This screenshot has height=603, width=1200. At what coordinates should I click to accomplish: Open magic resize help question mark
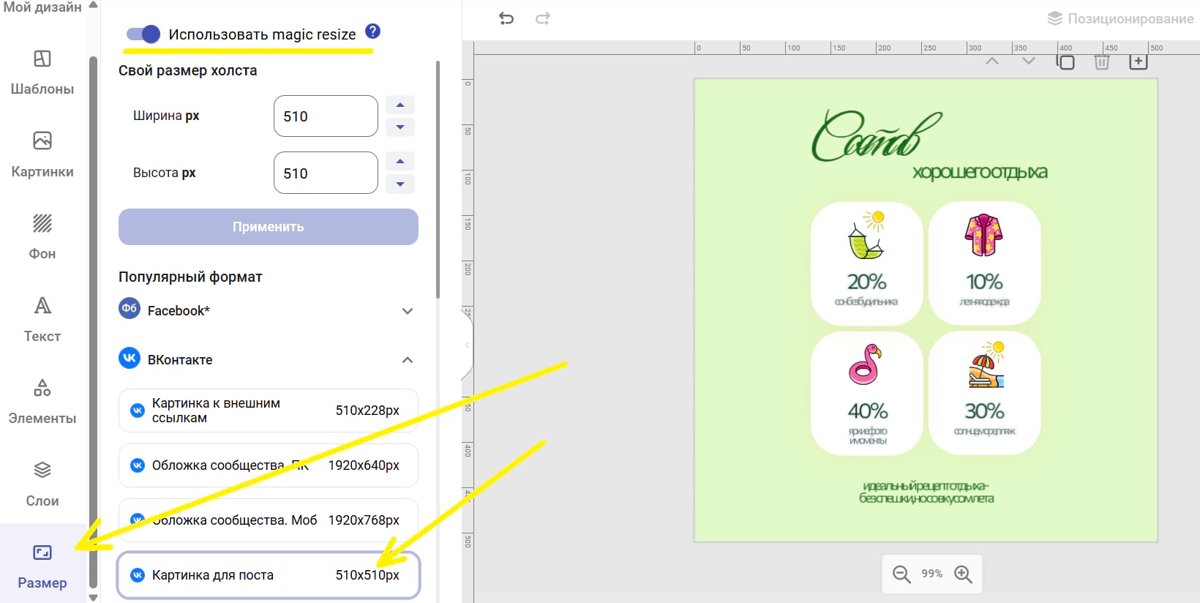click(x=372, y=31)
